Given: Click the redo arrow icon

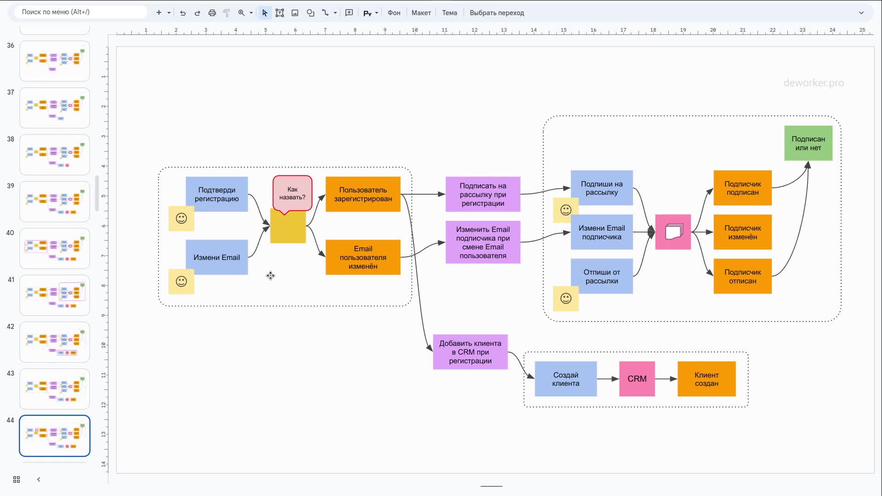Looking at the screenshot, I should [x=198, y=13].
